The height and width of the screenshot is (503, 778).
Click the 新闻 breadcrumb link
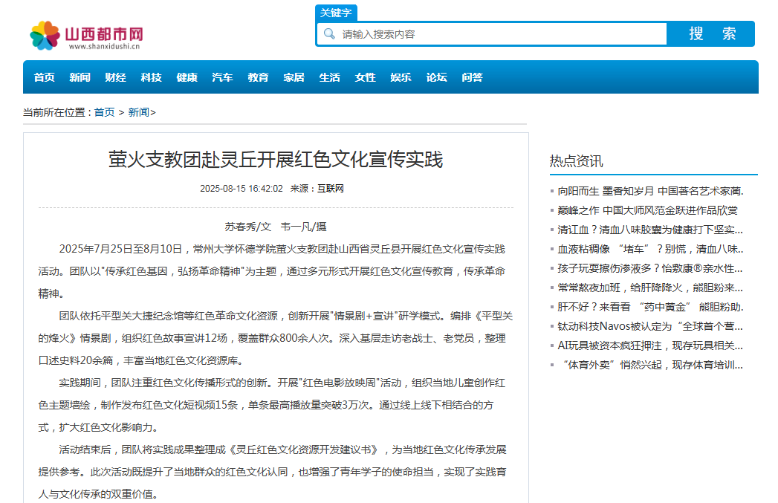[x=139, y=112]
